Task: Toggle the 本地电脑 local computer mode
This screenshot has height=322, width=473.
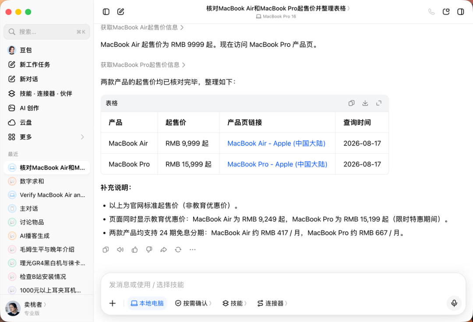Action: pos(147,303)
